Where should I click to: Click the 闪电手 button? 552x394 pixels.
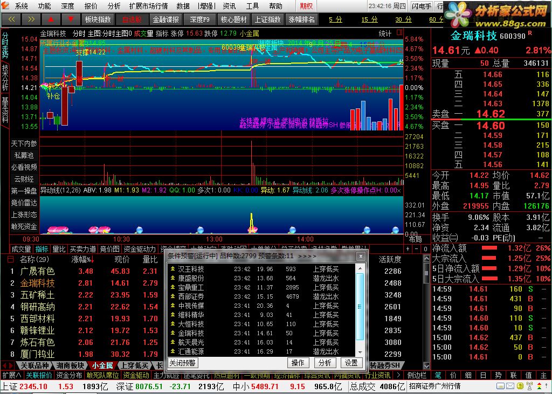[x=422, y=6]
